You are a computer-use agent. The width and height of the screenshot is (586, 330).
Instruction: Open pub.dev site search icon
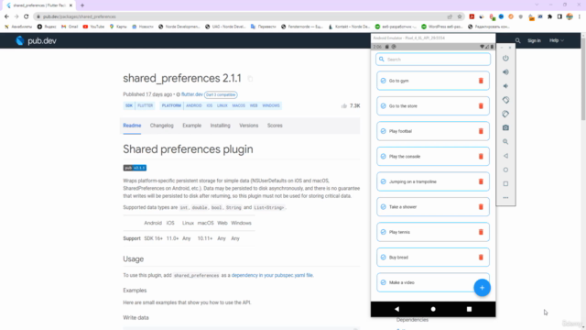[517, 40]
